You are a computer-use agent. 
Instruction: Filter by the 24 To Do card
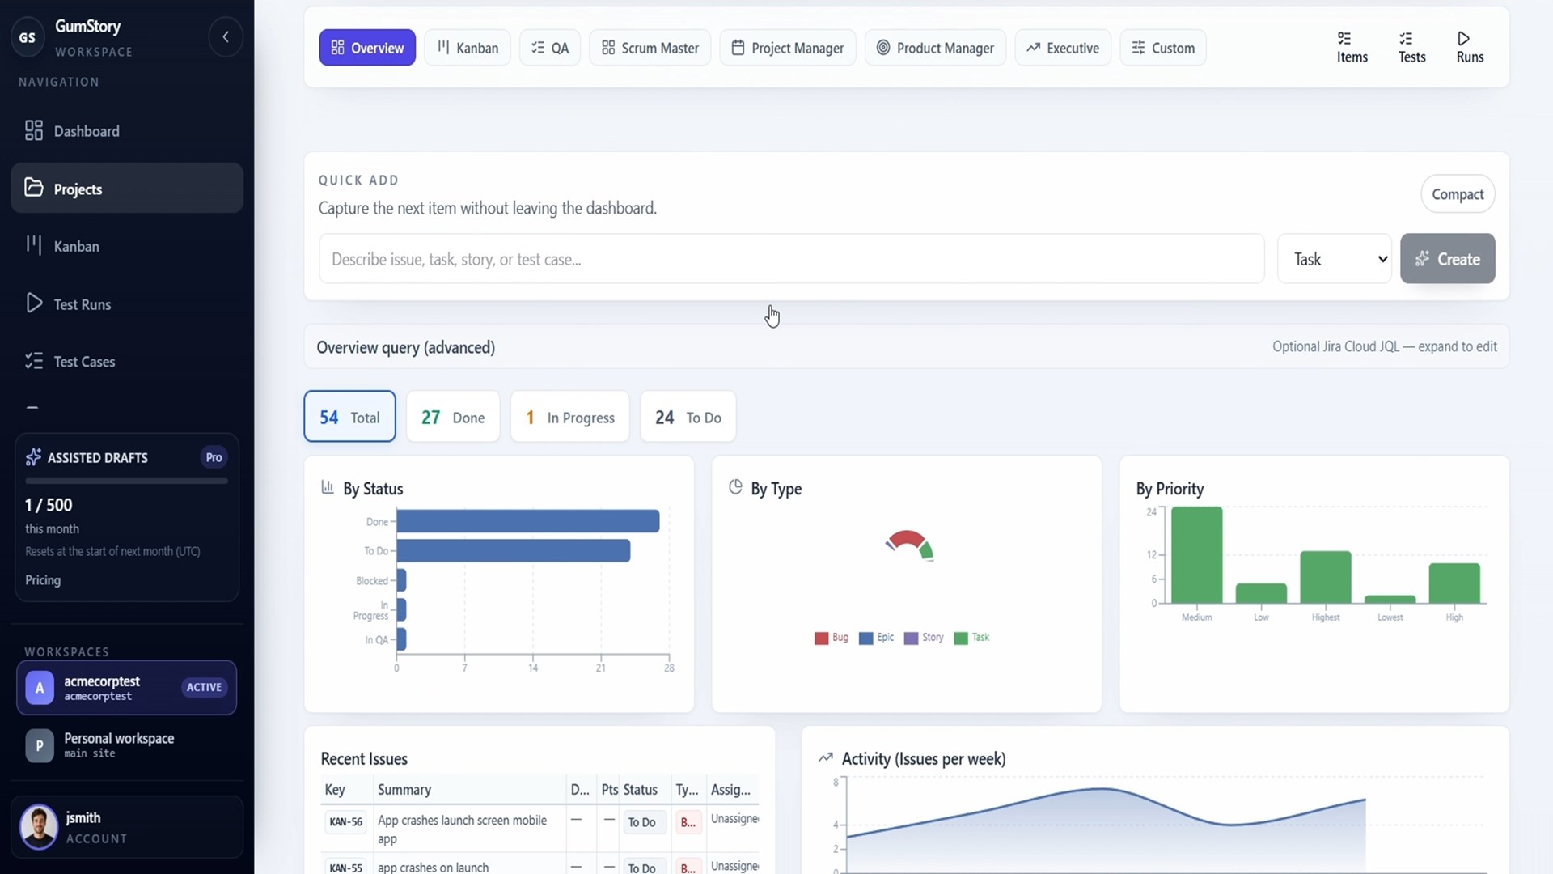click(688, 417)
